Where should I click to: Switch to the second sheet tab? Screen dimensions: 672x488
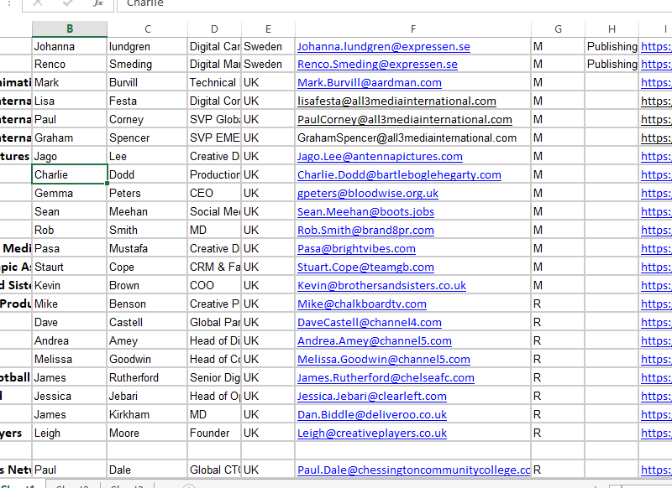(72, 485)
